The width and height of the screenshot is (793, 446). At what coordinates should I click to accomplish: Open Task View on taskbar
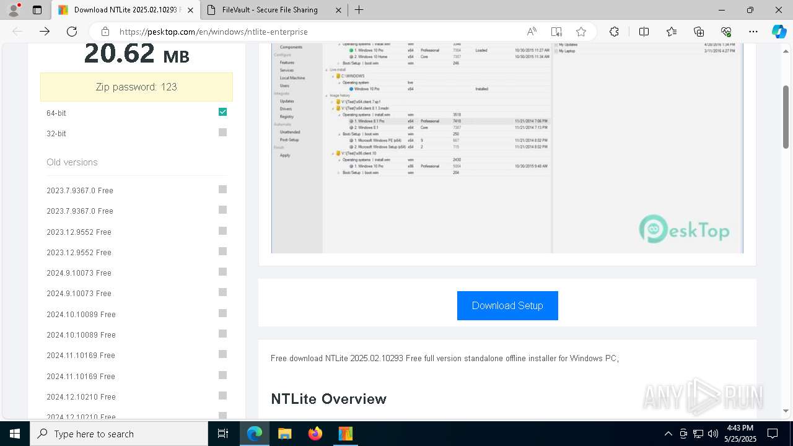click(x=223, y=434)
